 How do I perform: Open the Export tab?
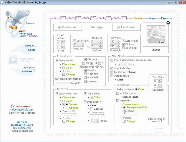165,18
